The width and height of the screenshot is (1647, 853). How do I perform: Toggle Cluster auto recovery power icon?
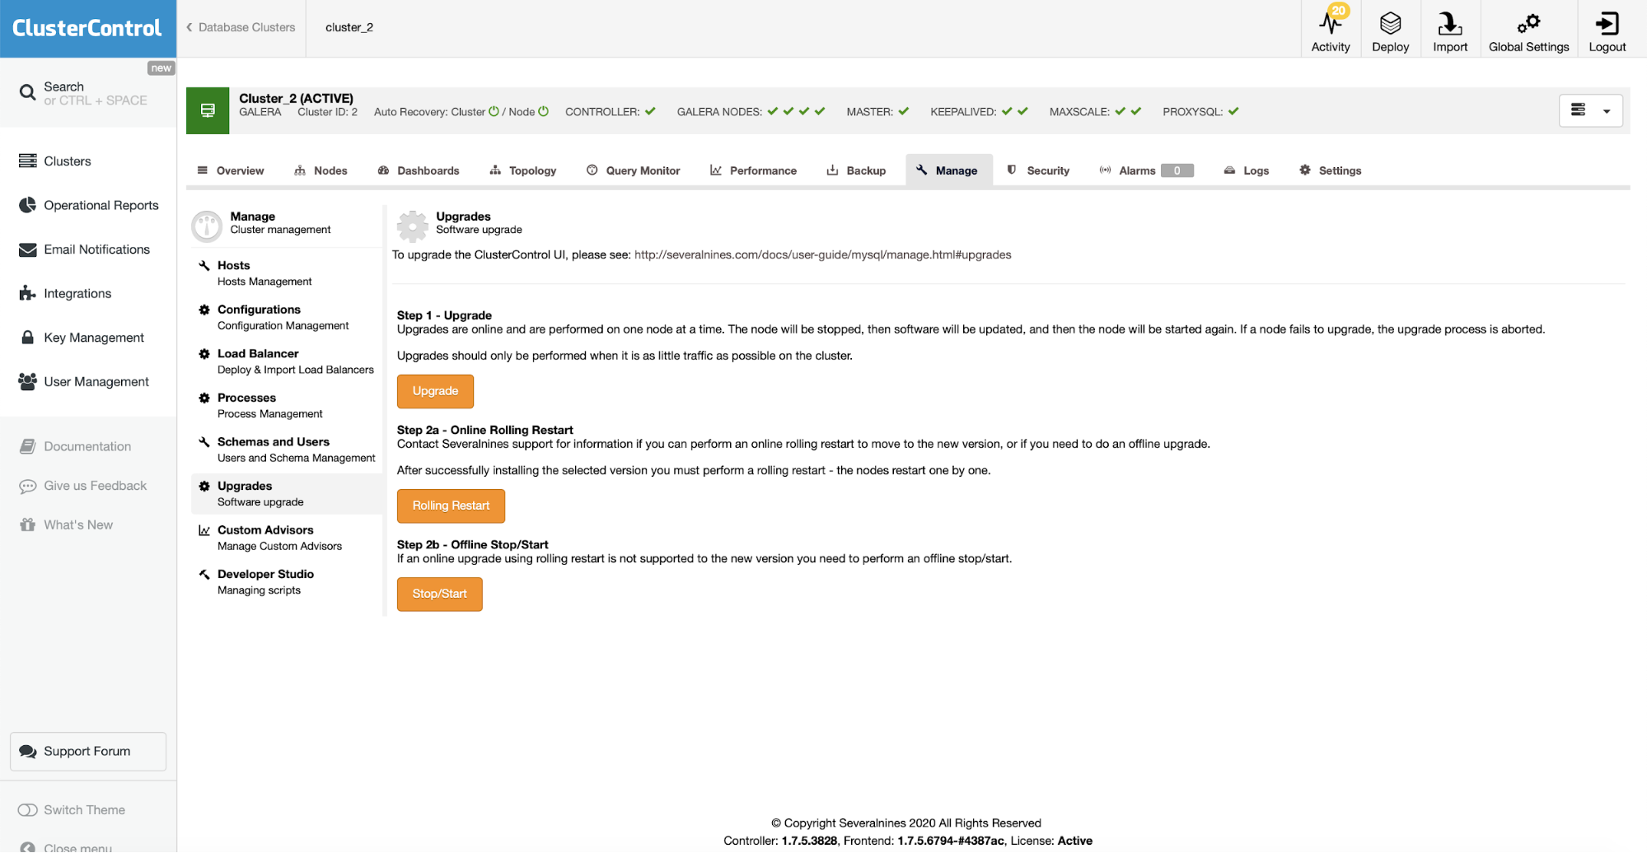(494, 111)
